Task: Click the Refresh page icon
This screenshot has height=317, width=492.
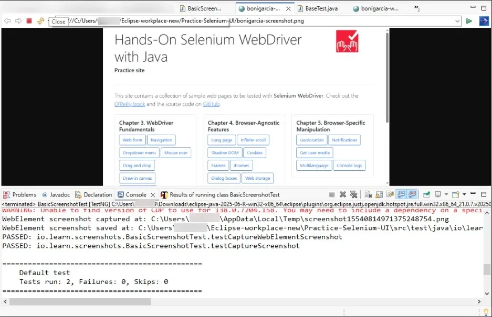Action: click(x=40, y=21)
